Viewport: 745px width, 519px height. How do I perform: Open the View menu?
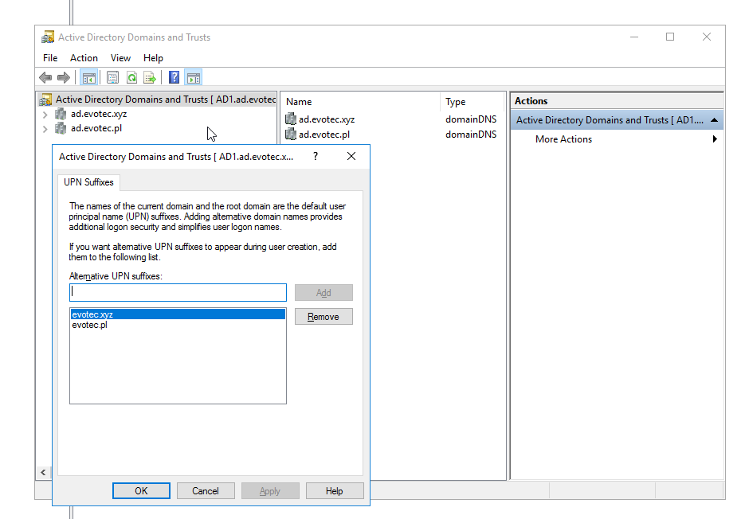pos(120,58)
